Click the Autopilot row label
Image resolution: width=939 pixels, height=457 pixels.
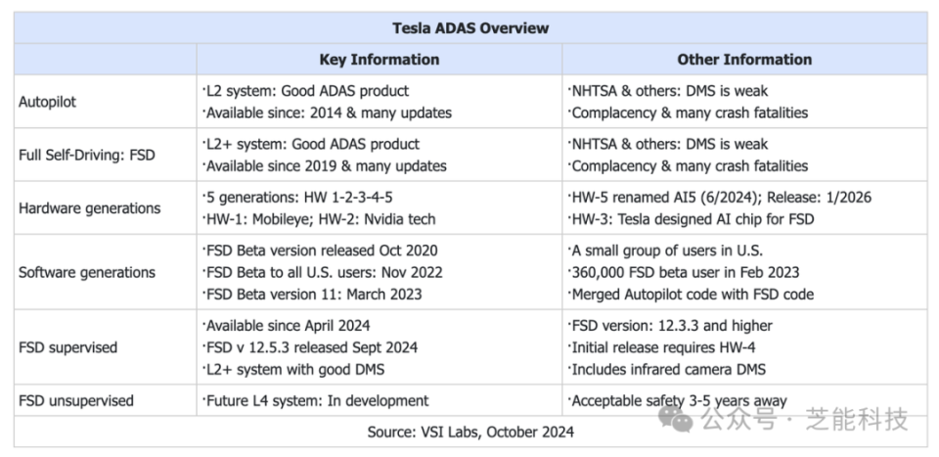(48, 101)
